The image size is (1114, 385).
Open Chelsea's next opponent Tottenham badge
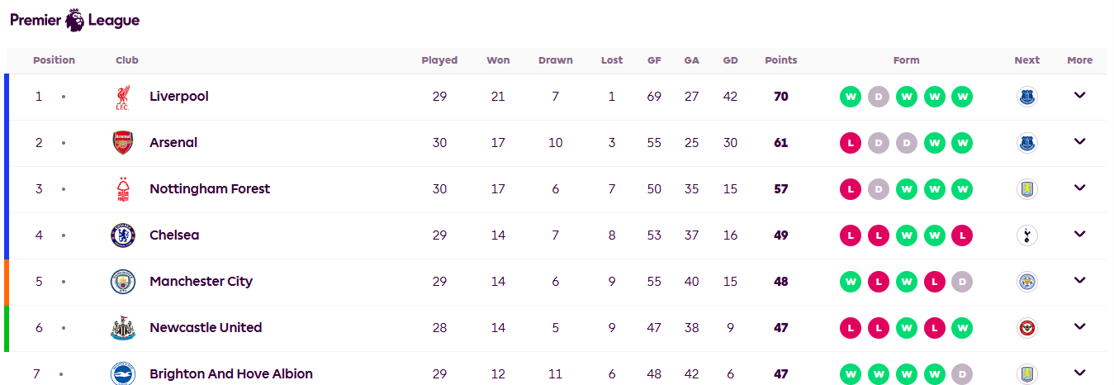pyautogui.click(x=1026, y=235)
